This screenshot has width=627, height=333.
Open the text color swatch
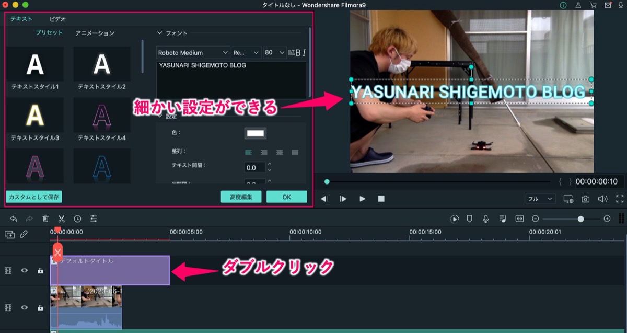(x=256, y=133)
